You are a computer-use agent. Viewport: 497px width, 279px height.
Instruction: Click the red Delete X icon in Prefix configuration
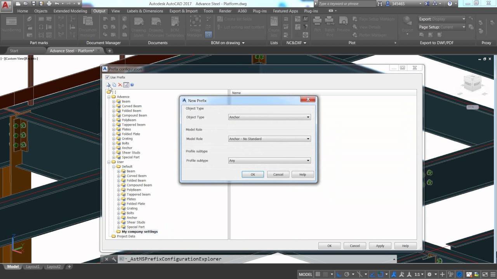click(120, 85)
